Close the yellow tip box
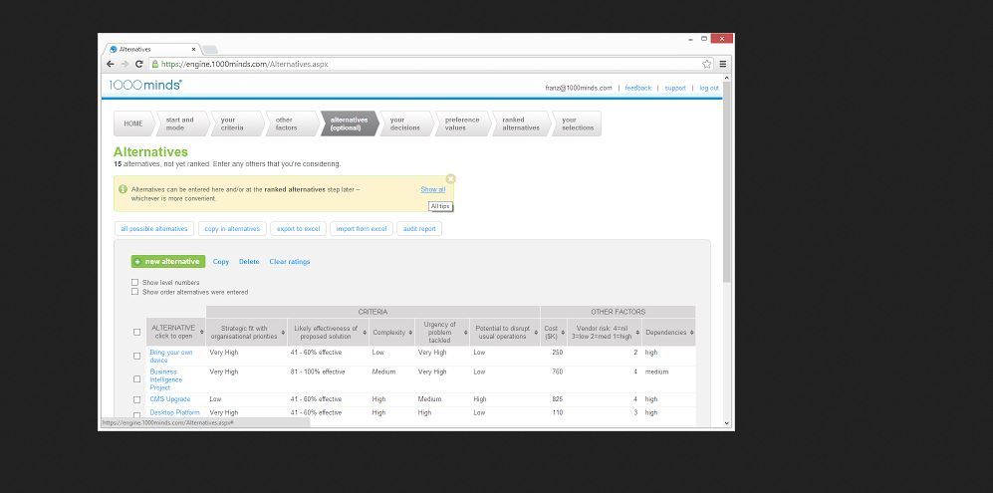The width and height of the screenshot is (993, 493). [x=450, y=179]
